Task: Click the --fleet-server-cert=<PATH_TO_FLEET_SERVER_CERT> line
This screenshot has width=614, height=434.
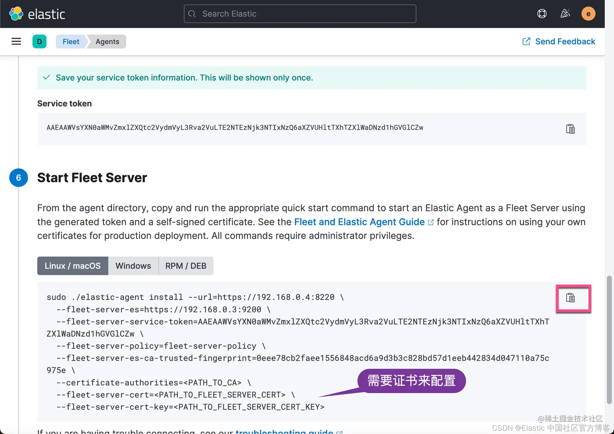Action: (x=176, y=395)
